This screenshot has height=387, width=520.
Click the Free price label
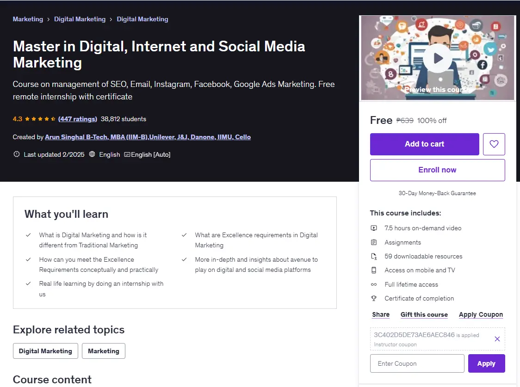coord(381,120)
